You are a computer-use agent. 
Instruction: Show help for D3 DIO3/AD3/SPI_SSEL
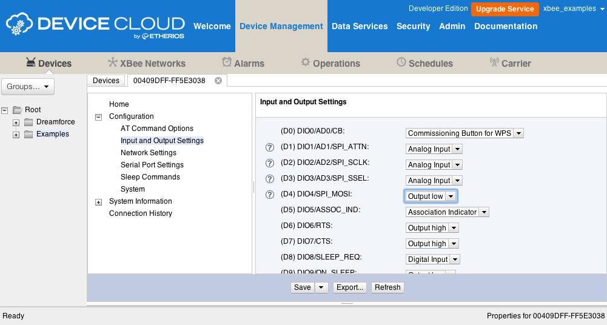click(x=270, y=179)
